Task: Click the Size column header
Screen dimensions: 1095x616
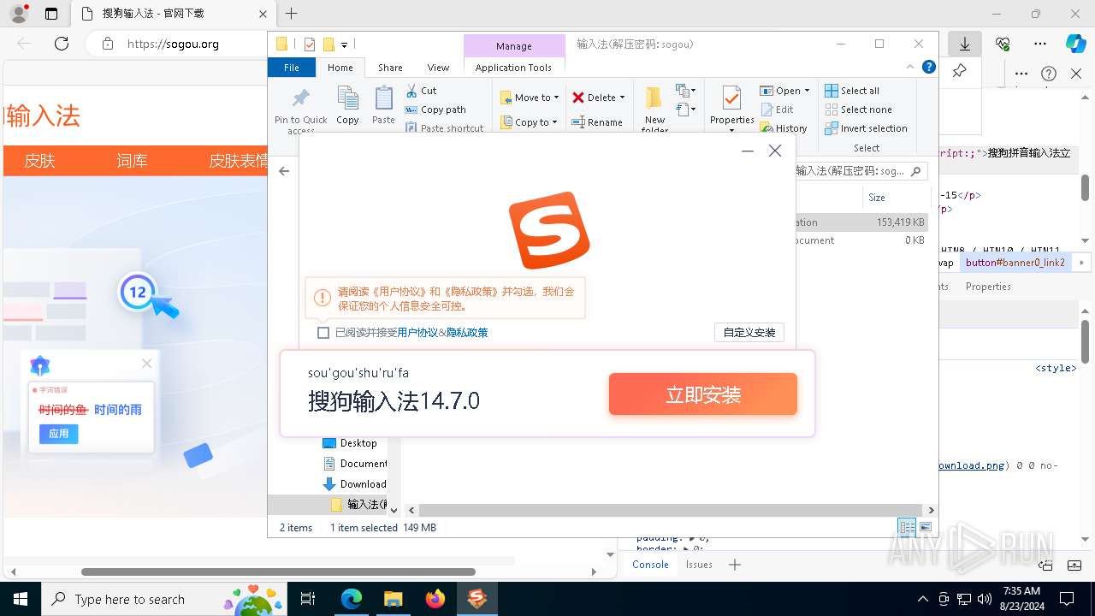Action: click(877, 198)
